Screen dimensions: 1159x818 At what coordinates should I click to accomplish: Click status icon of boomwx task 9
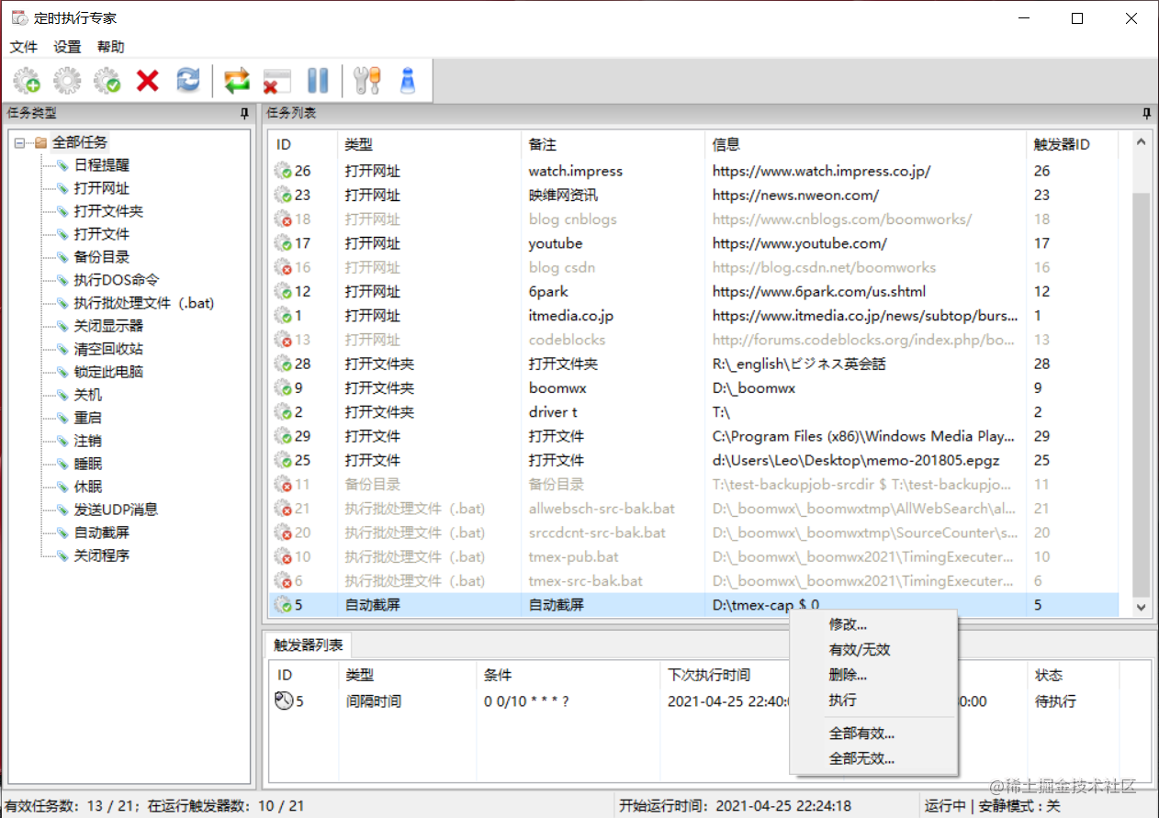[x=283, y=388]
